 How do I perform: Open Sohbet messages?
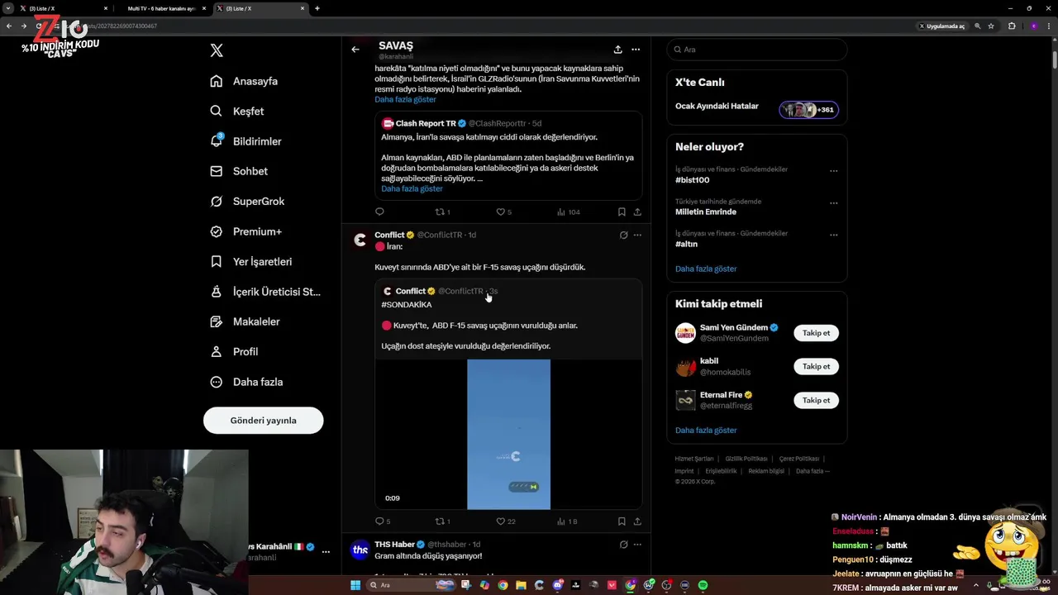239,171
